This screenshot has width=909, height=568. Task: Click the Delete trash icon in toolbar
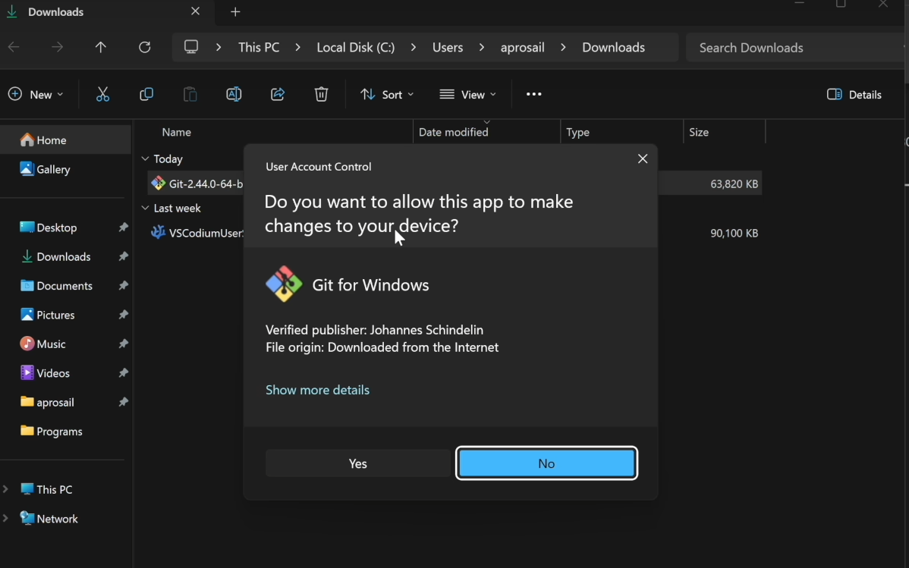[321, 95]
